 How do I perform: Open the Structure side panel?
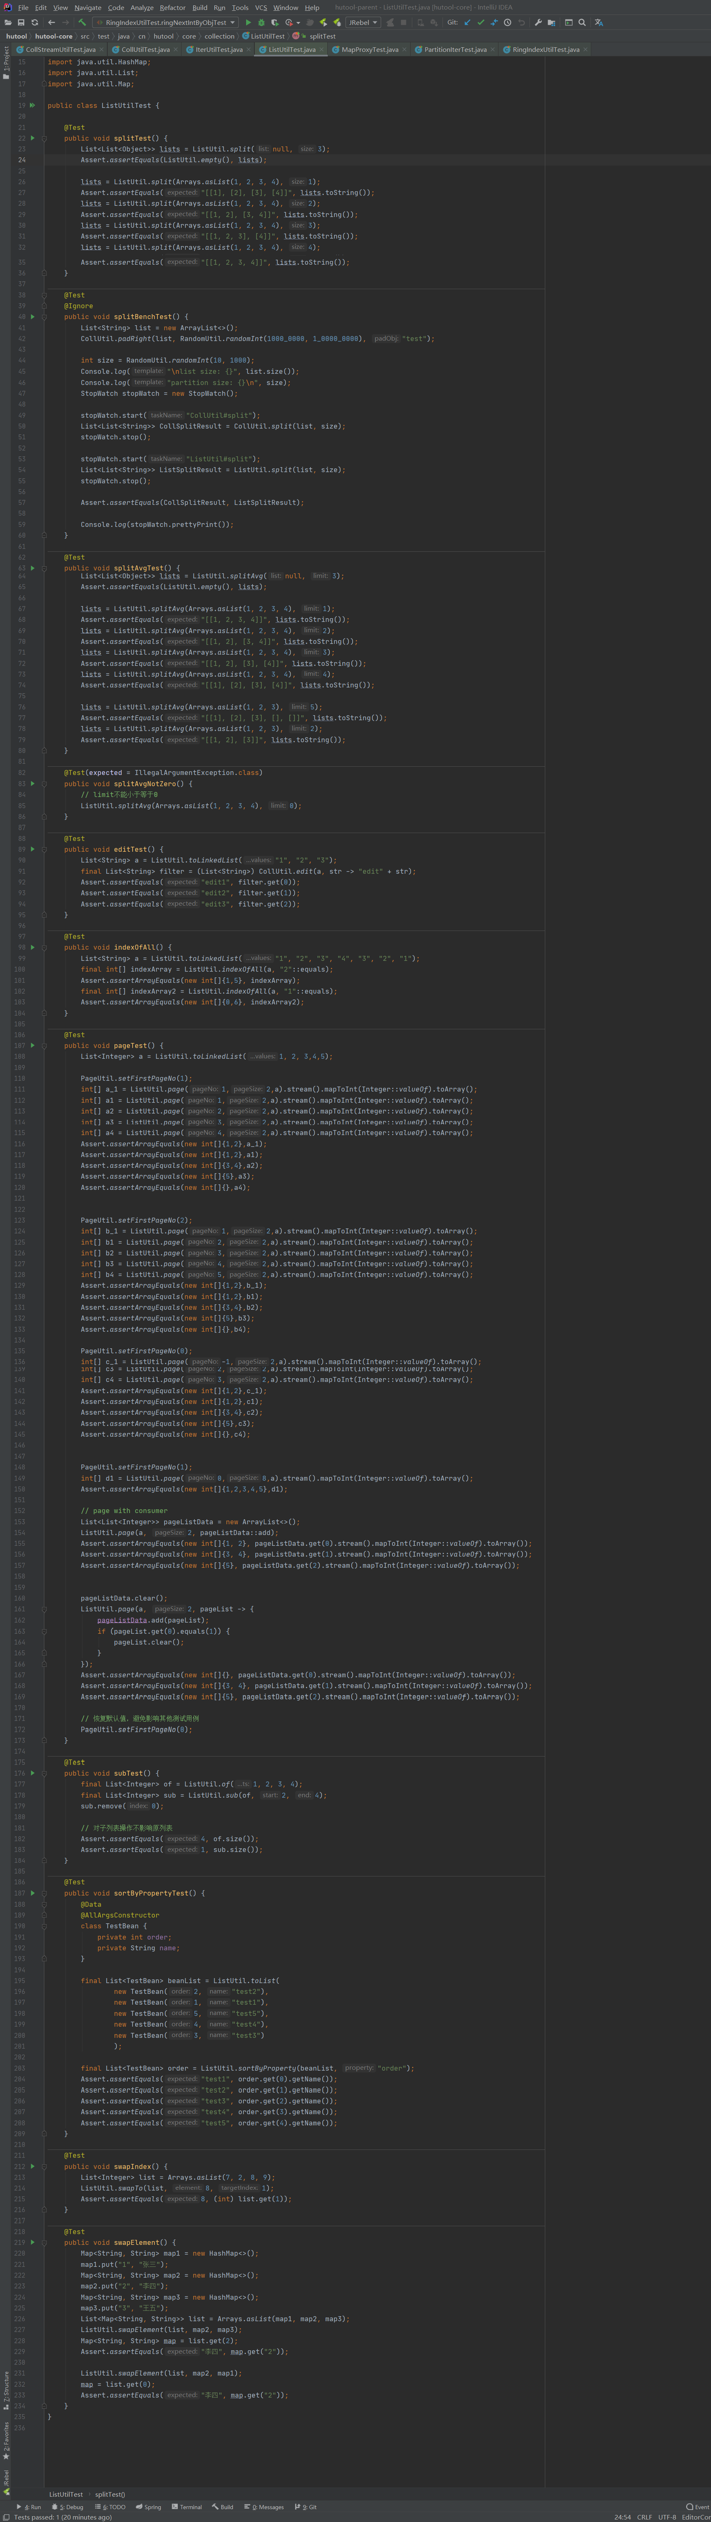pyautogui.click(x=6, y=2392)
